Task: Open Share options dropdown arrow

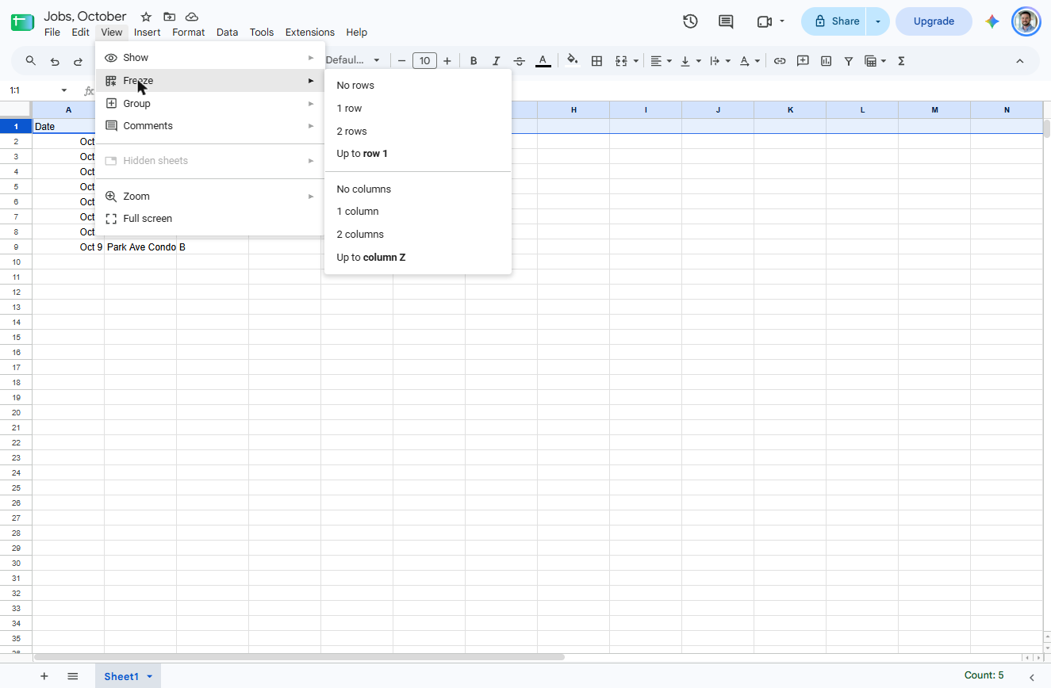Action: [x=878, y=21]
